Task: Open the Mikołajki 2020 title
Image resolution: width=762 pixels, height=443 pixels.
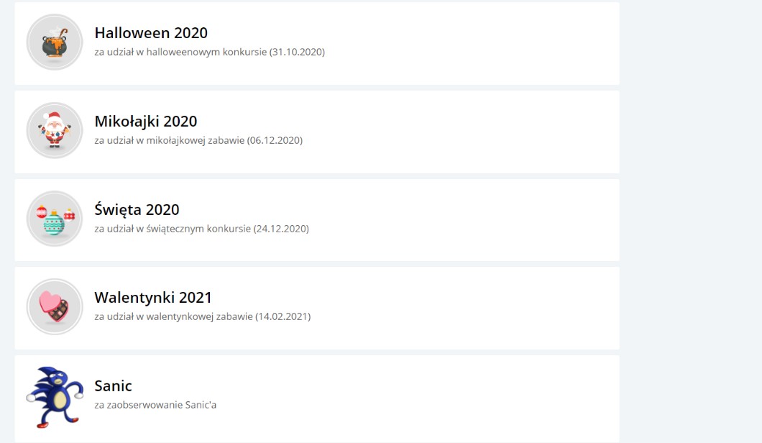Action: click(146, 122)
